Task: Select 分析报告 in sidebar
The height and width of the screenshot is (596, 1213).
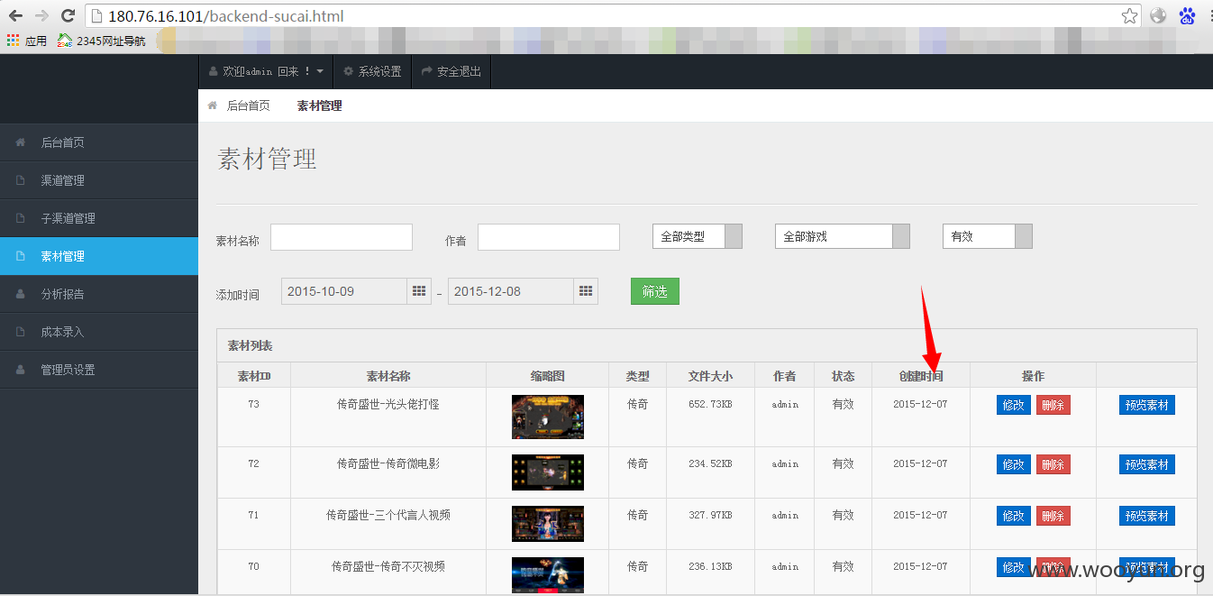Action: (99, 294)
